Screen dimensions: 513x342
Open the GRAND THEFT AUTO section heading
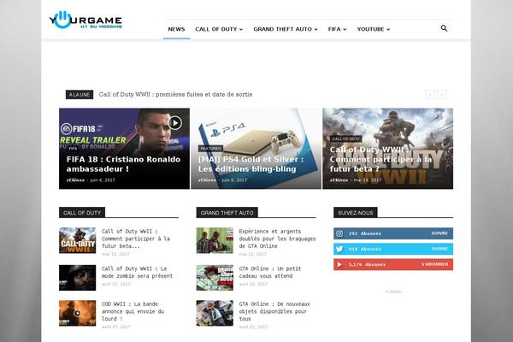[227, 213]
